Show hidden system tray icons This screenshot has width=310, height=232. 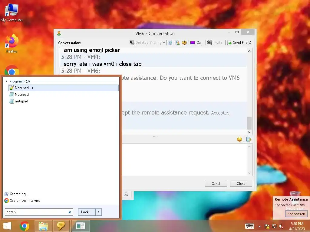click(259, 226)
